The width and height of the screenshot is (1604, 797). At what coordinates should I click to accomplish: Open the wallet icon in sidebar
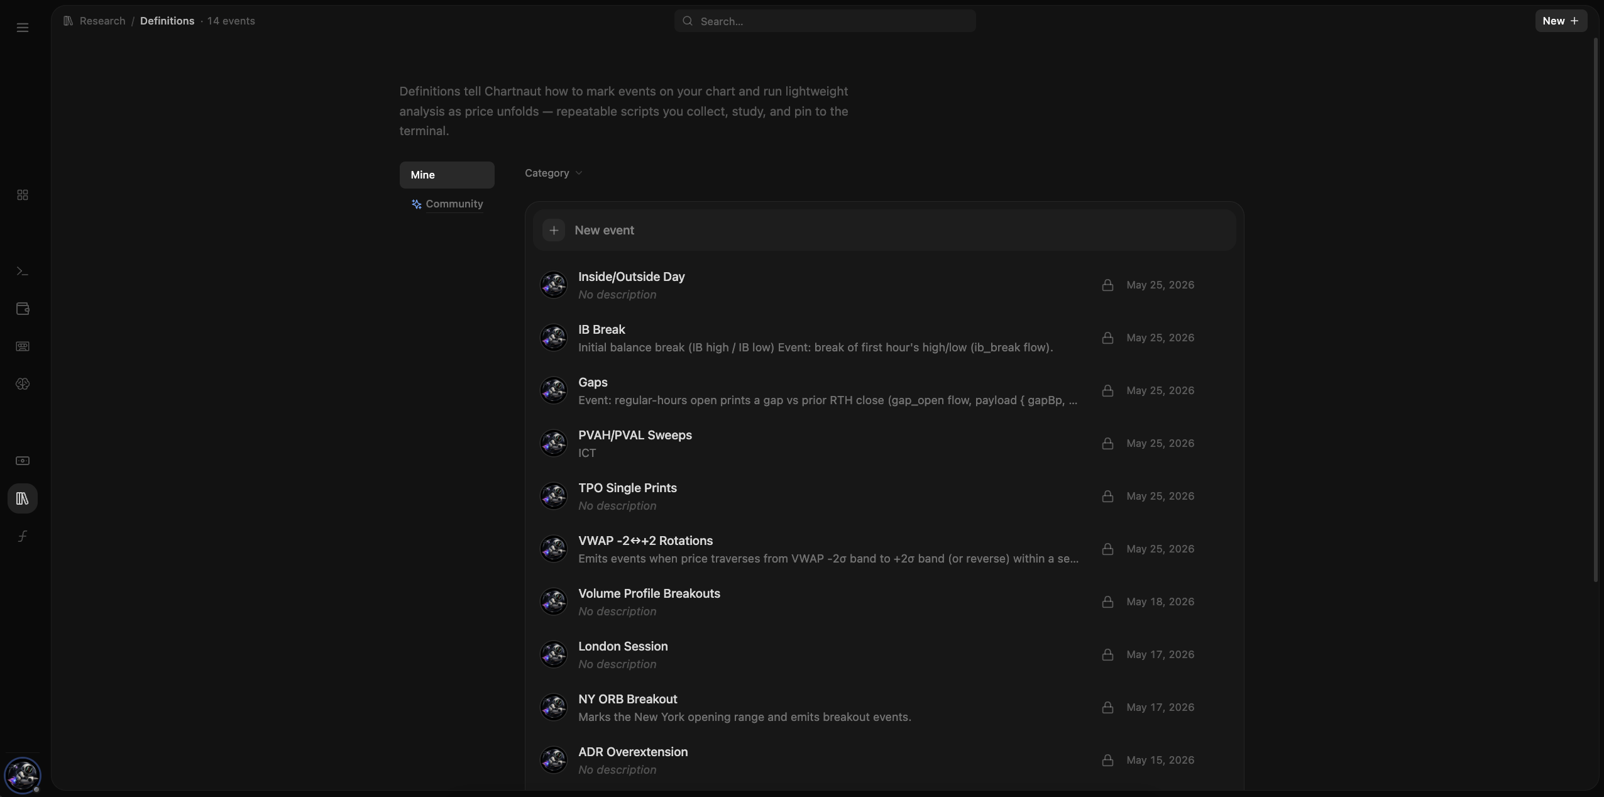coord(23,309)
